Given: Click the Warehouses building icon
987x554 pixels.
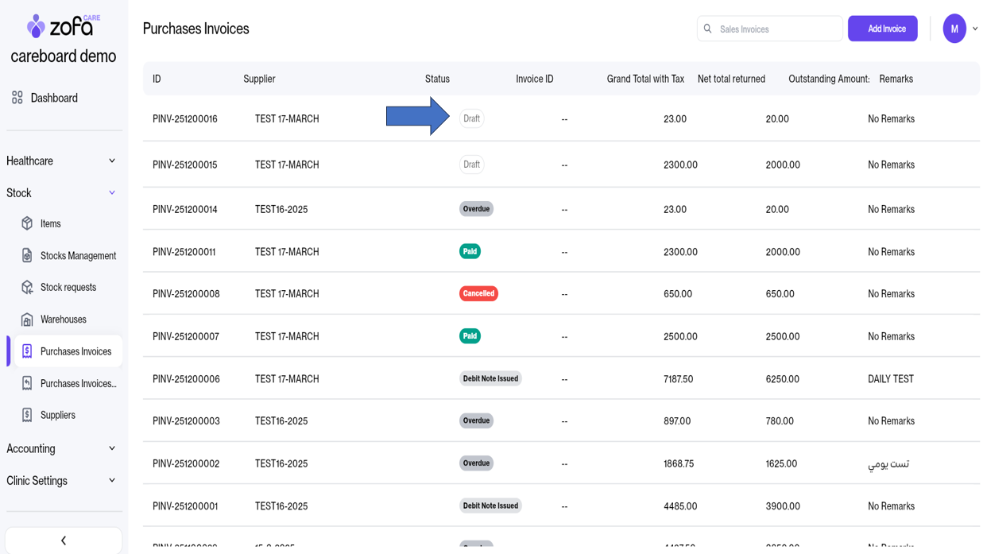Looking at the screenshot, I should click(x=27, y=320).
